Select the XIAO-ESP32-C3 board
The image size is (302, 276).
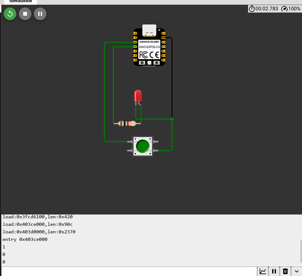coord(149,52)
